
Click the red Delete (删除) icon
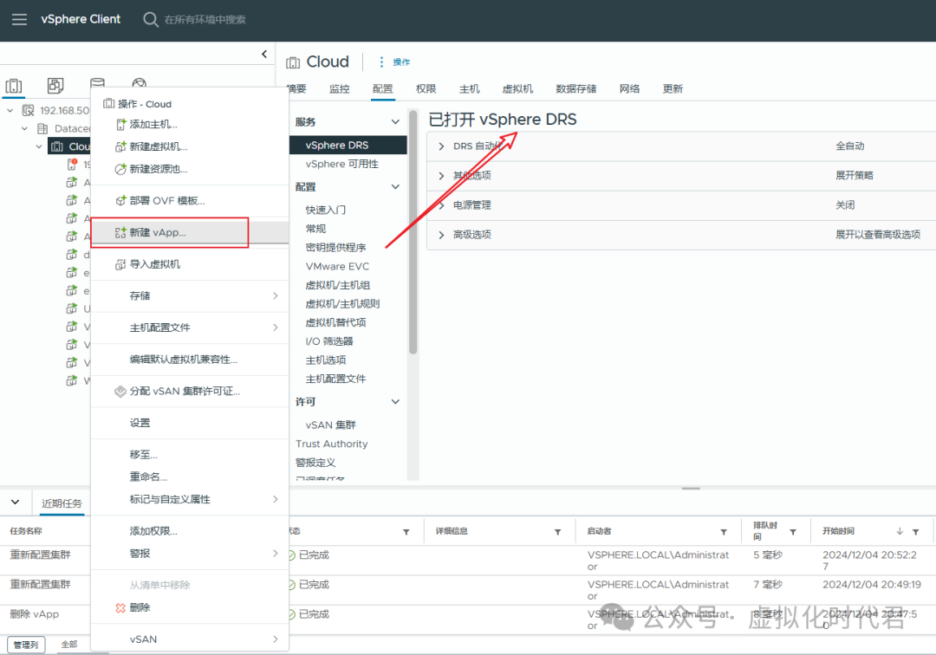pyautogui.click(x=120, y=607)
